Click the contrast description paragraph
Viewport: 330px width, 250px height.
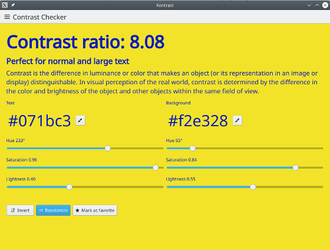click(162, 82)
